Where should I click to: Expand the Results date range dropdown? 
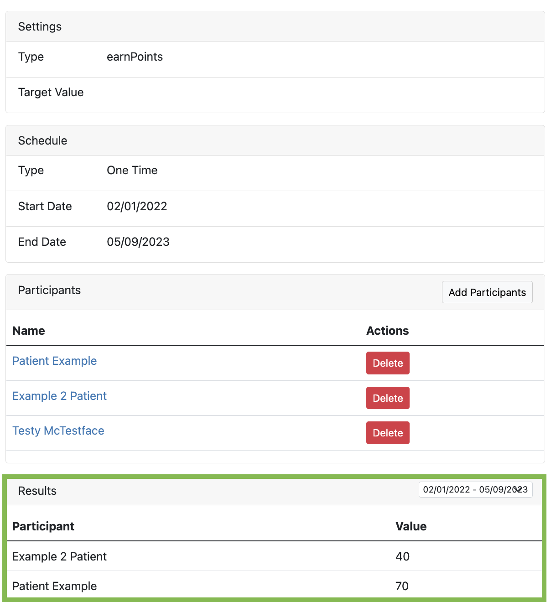(475, 489)
